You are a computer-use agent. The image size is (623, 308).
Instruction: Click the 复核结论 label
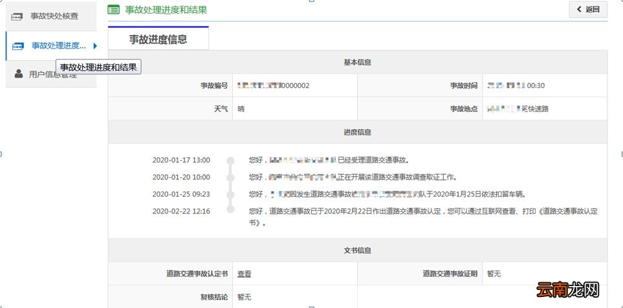[214, 297]
